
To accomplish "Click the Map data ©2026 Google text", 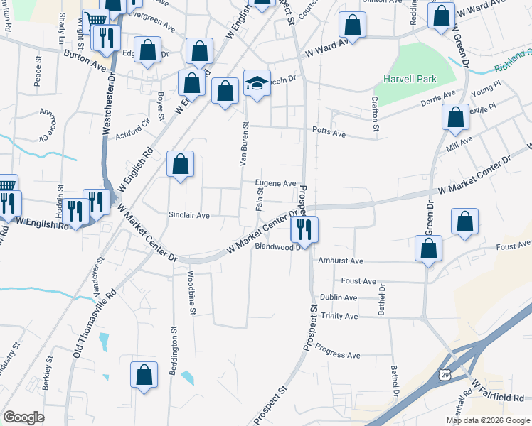I will coord(488,420).
